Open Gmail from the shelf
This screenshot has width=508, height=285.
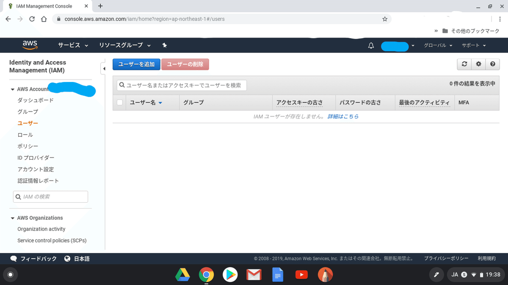[x=254, y=274]
